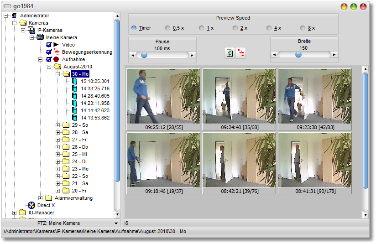Select the 23 - Mo tree item

(80, 169)
